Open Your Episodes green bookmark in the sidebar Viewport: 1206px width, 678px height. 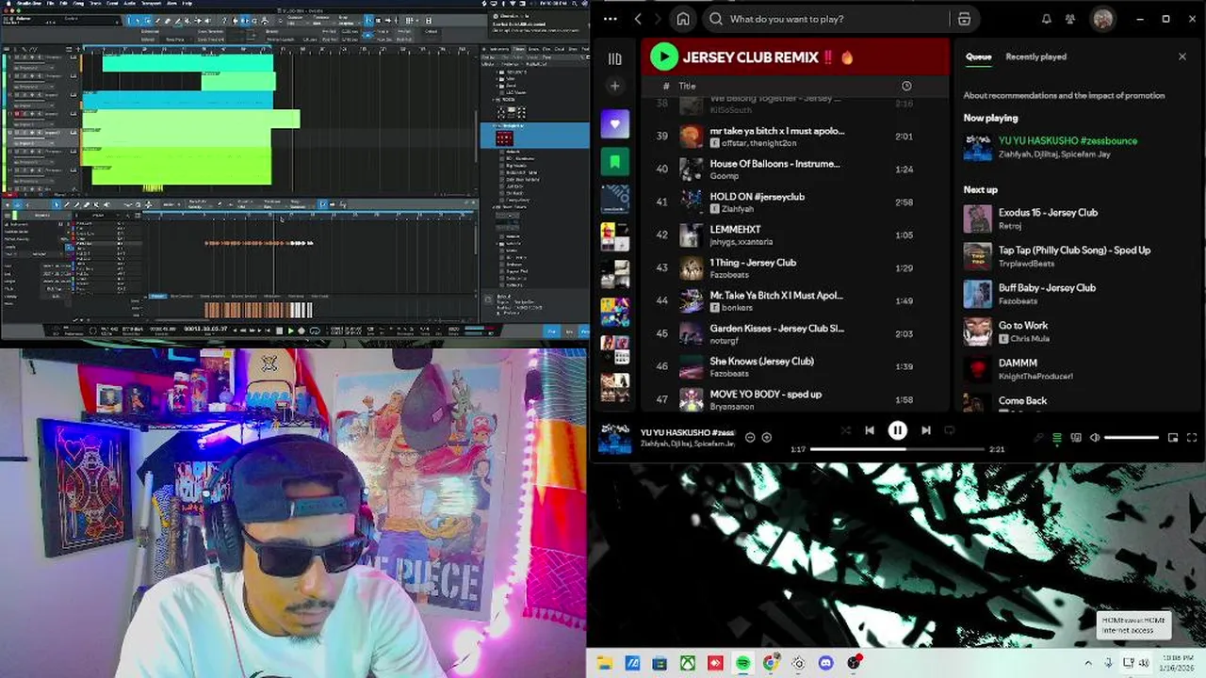tap(615, 161)
